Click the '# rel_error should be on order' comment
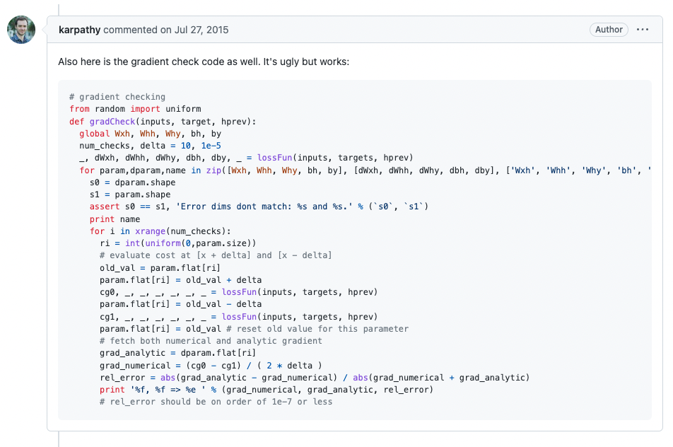The image size is (673, 447). tap(216, 402)
